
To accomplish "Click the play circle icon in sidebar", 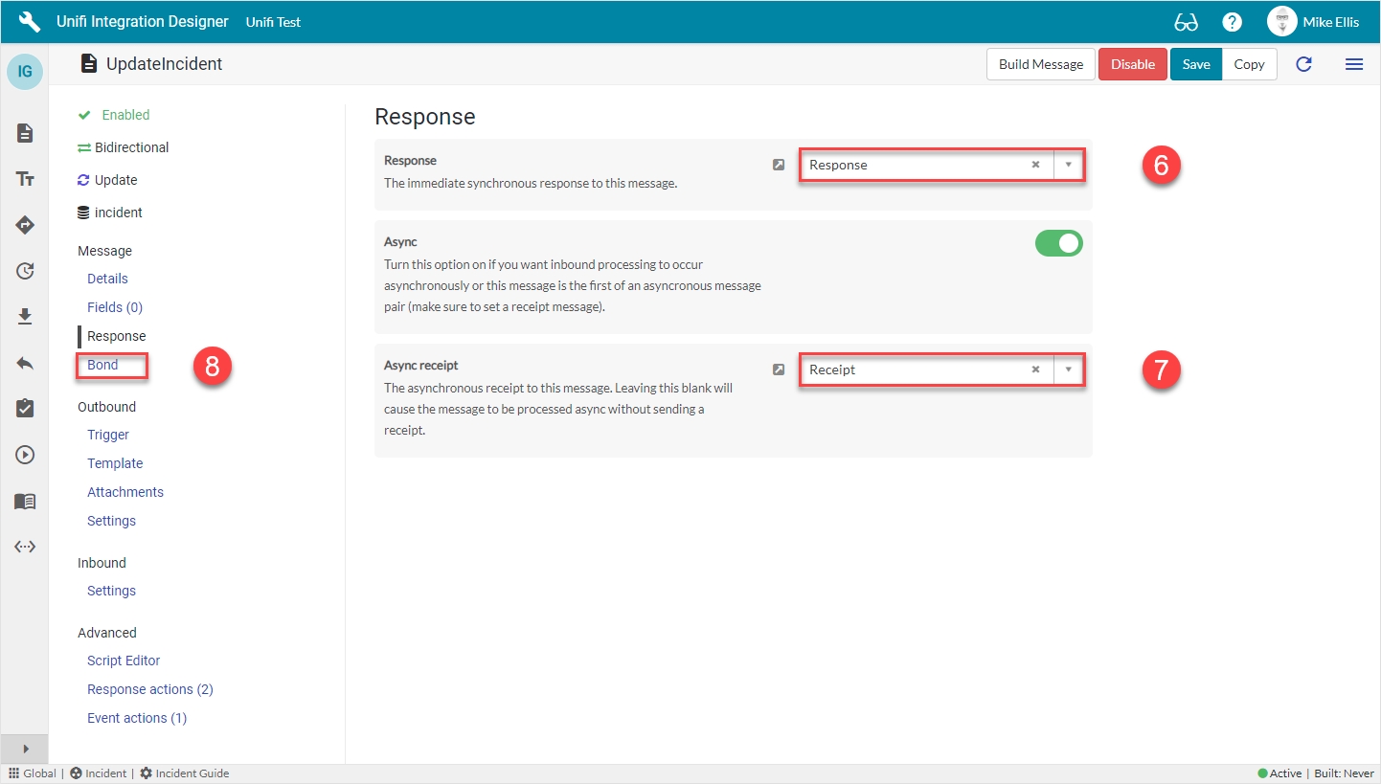I will tap(25, 455).
